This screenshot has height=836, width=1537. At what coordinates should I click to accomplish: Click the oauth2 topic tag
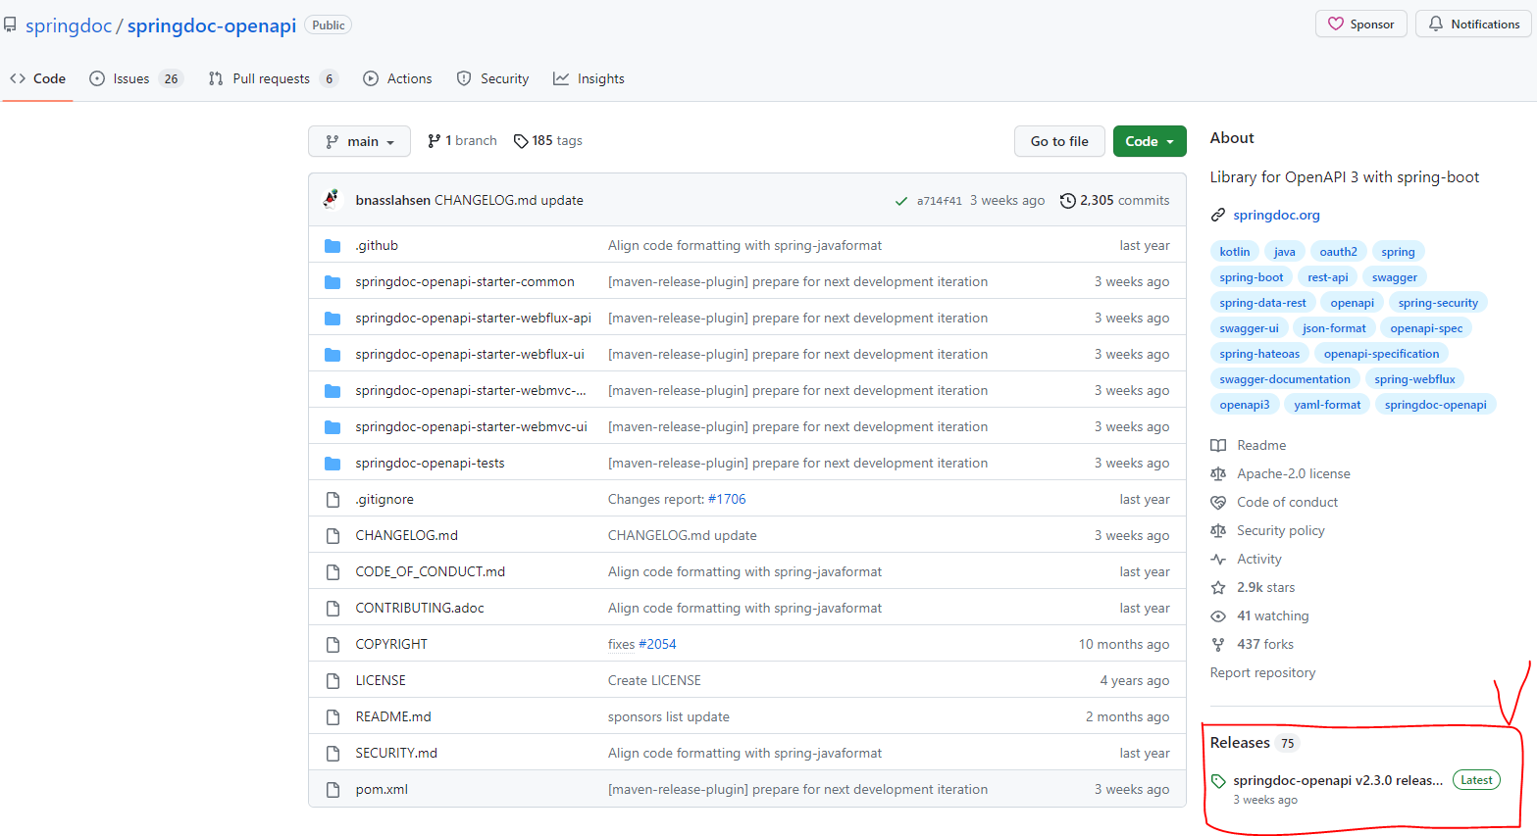pyautogui.click(x=1338, y=252)
